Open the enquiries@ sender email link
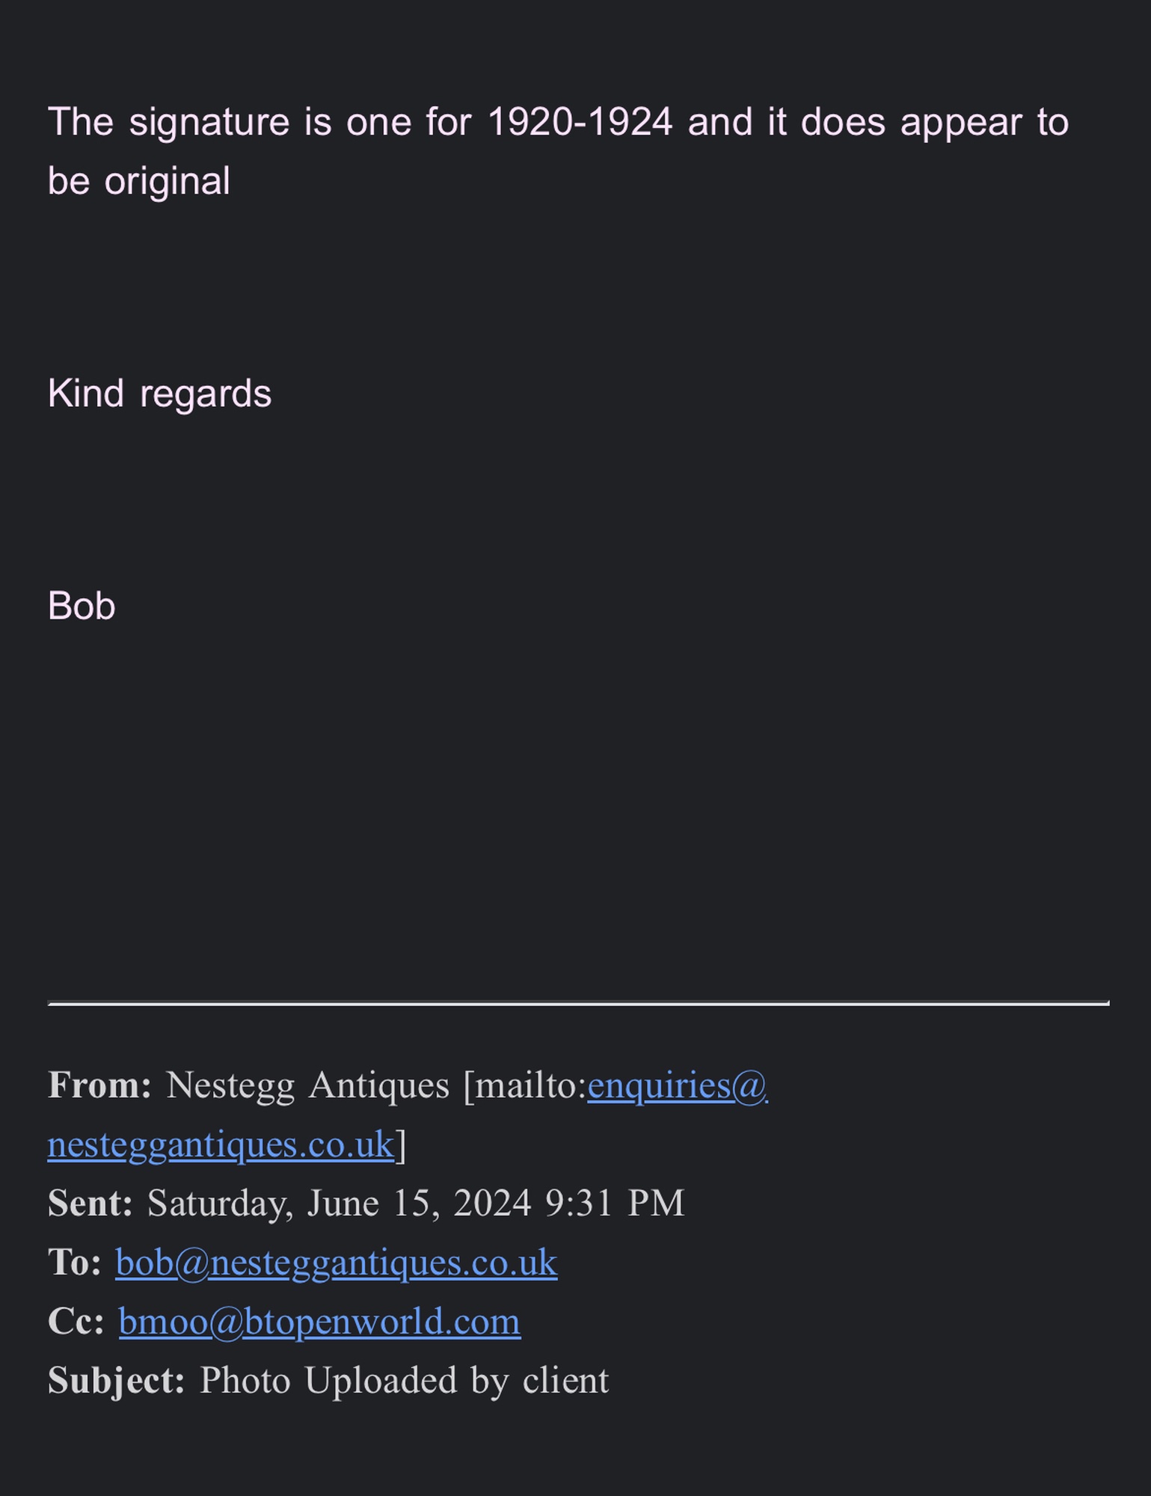This screenshot has width=1151, height=1496. pos(677,1085)
